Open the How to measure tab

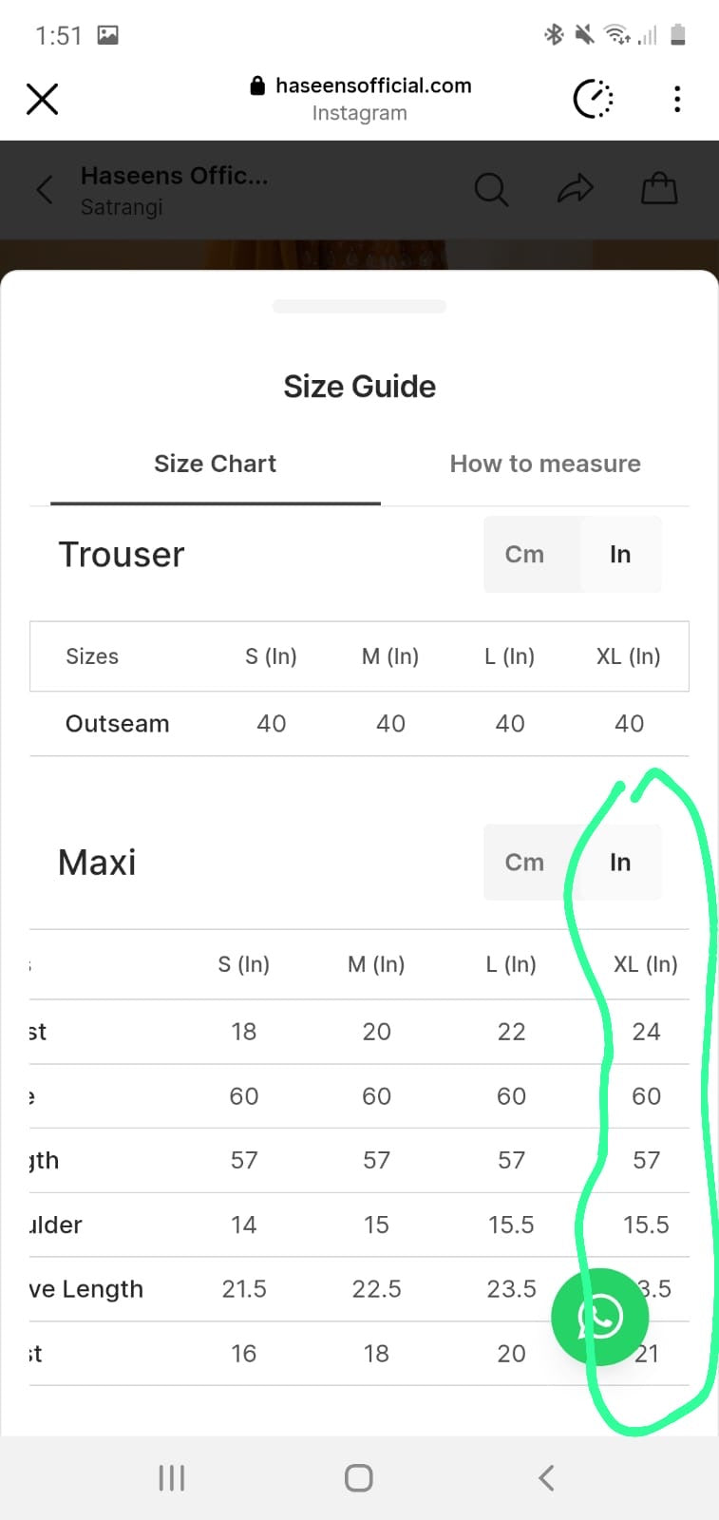[x=545, y=464]
